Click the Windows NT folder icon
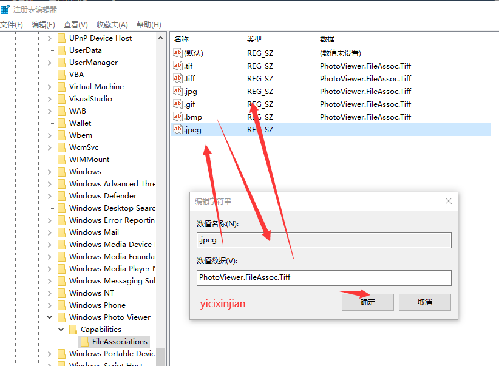This screenshot has height=366, width=499. click(x=62, y=293)
